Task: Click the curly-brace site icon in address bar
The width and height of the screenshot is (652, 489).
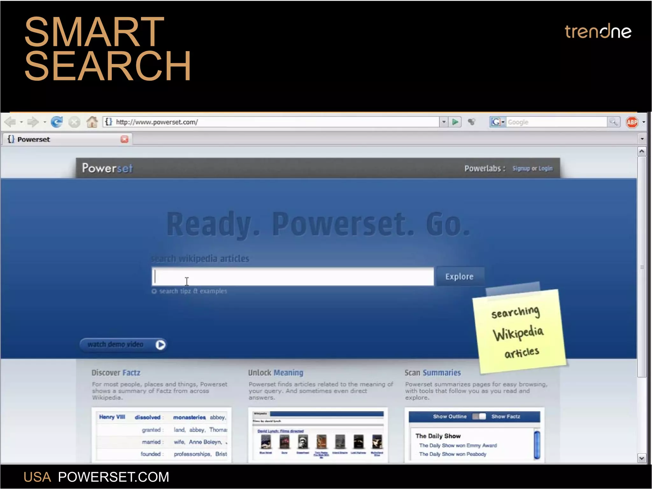Action: (109, 122)
